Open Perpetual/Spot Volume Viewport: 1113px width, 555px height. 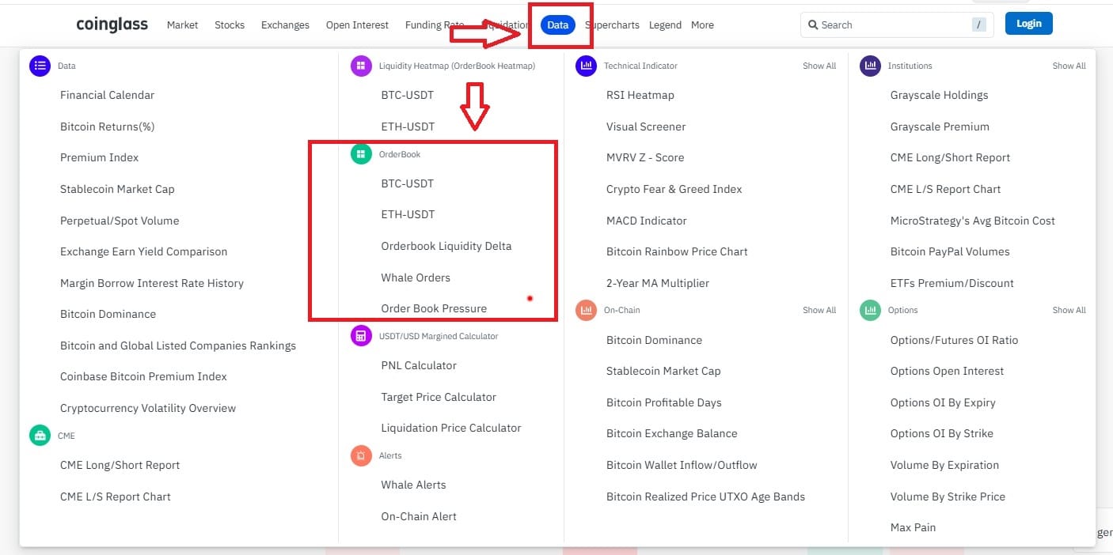click(x=120, y=221)
